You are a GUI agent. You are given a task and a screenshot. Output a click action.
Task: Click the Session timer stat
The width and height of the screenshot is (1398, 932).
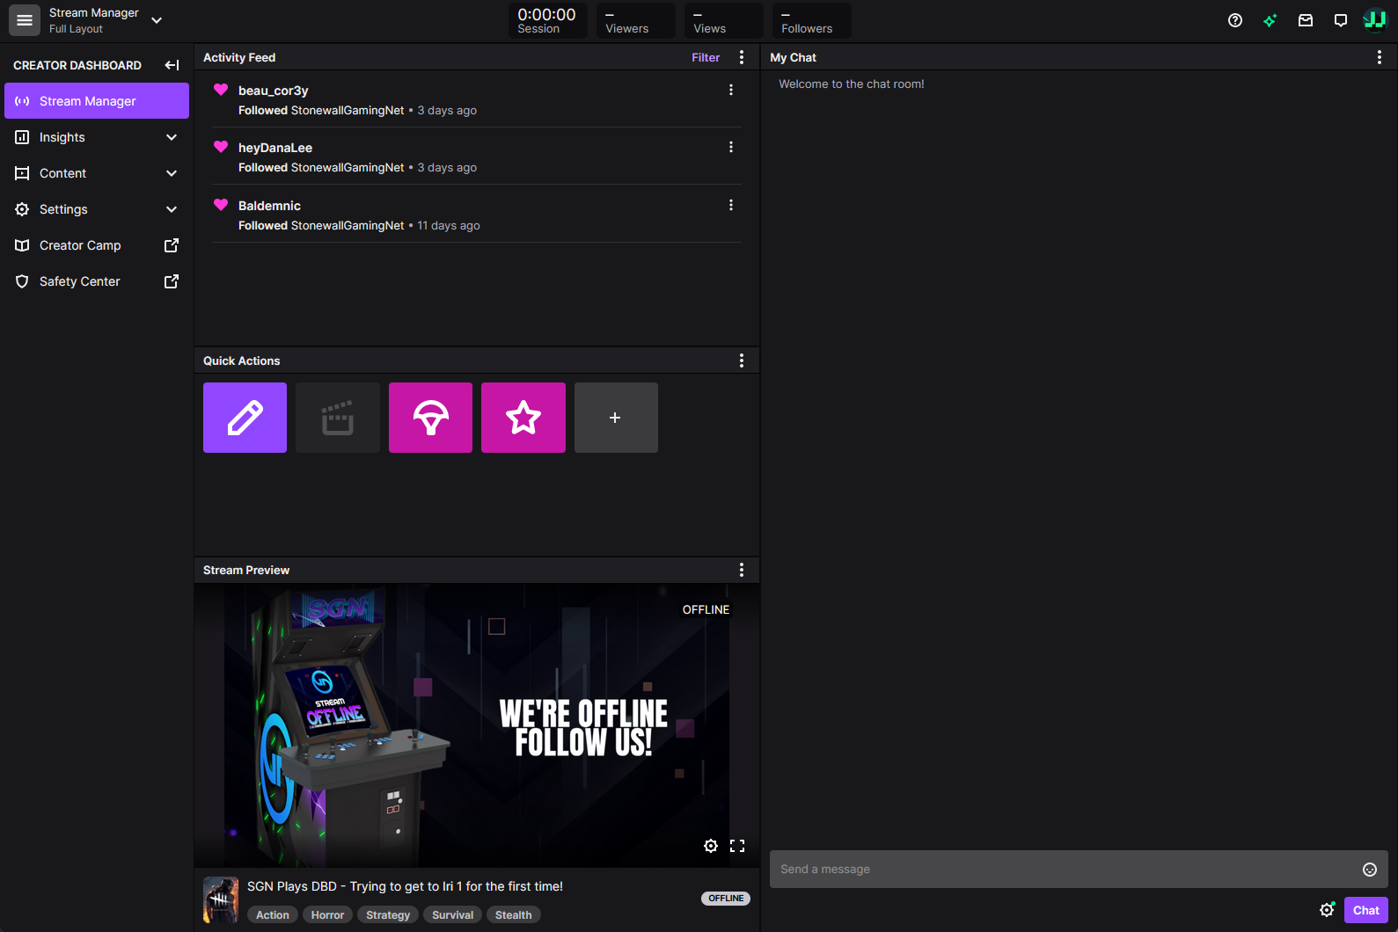547,20
